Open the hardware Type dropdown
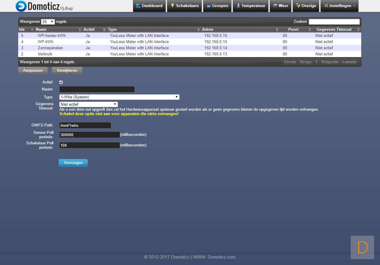 (x=119, y=97)
